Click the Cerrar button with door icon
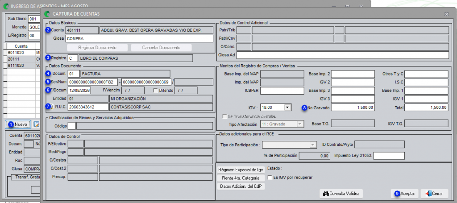This screenshot has width=457, height=203. coord(435,193)
